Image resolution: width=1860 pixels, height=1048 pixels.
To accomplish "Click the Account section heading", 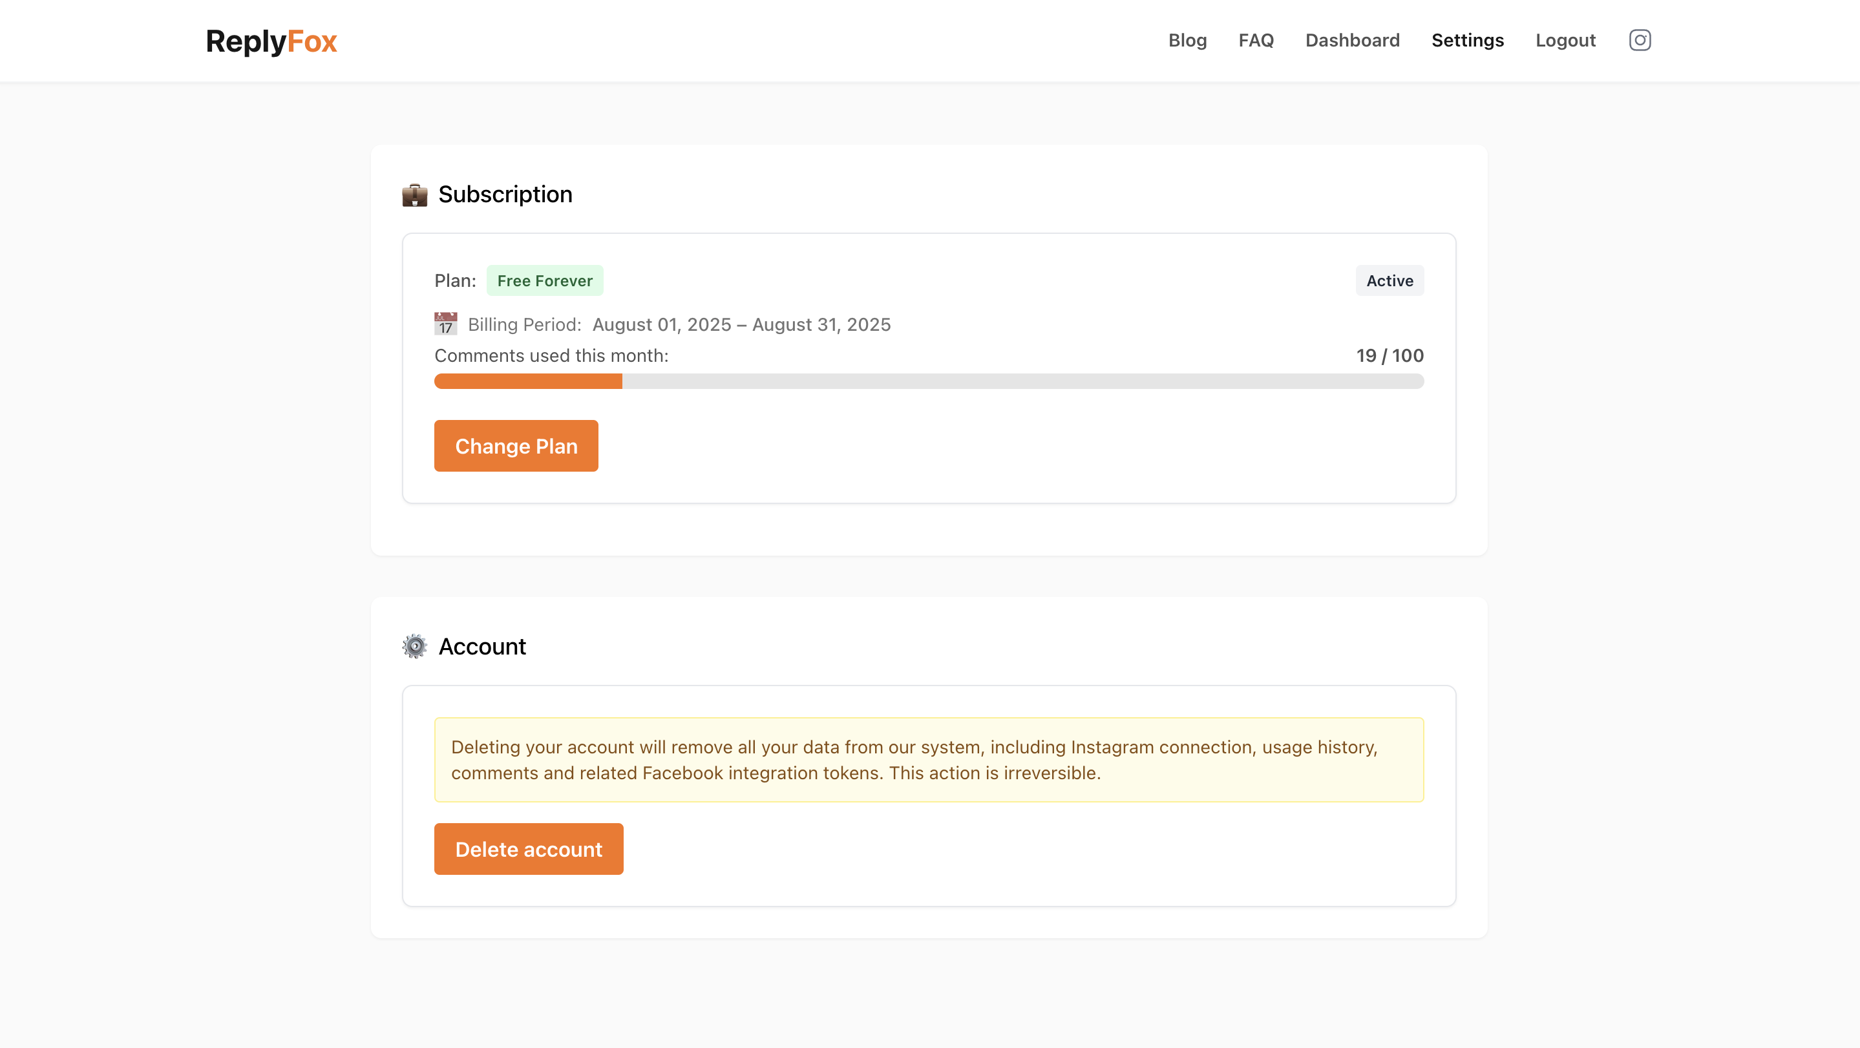I will pos(481,647).
